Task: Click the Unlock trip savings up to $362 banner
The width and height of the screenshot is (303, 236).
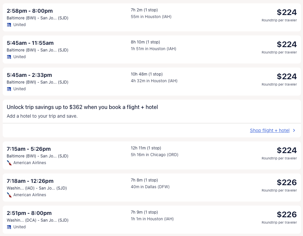Action: [82, 107]
